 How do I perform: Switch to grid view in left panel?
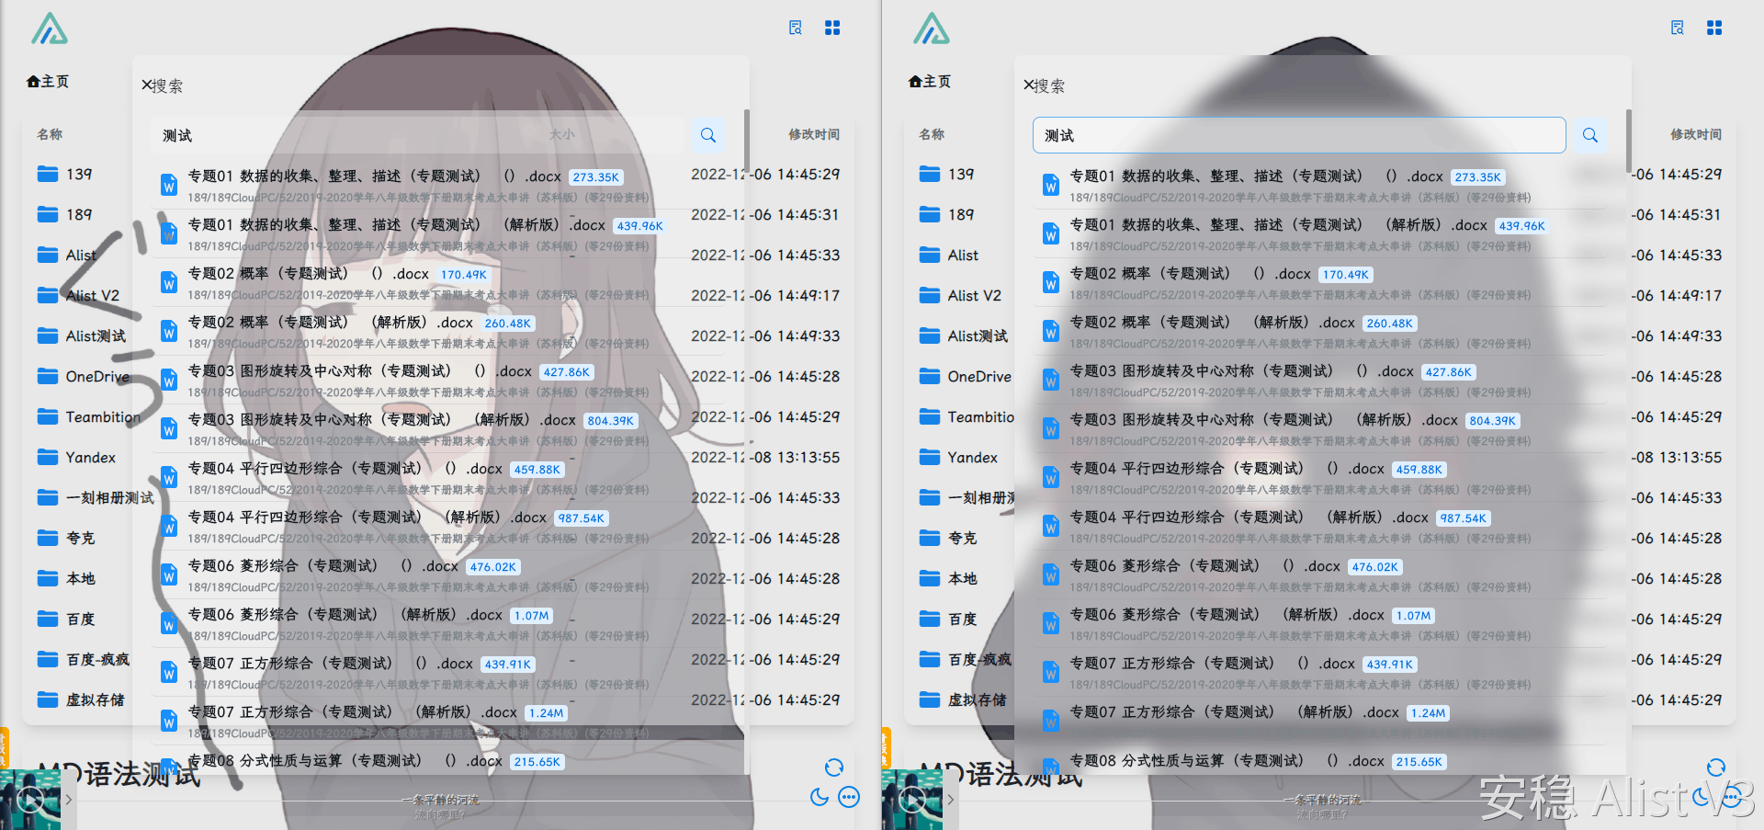pos(832,28)
